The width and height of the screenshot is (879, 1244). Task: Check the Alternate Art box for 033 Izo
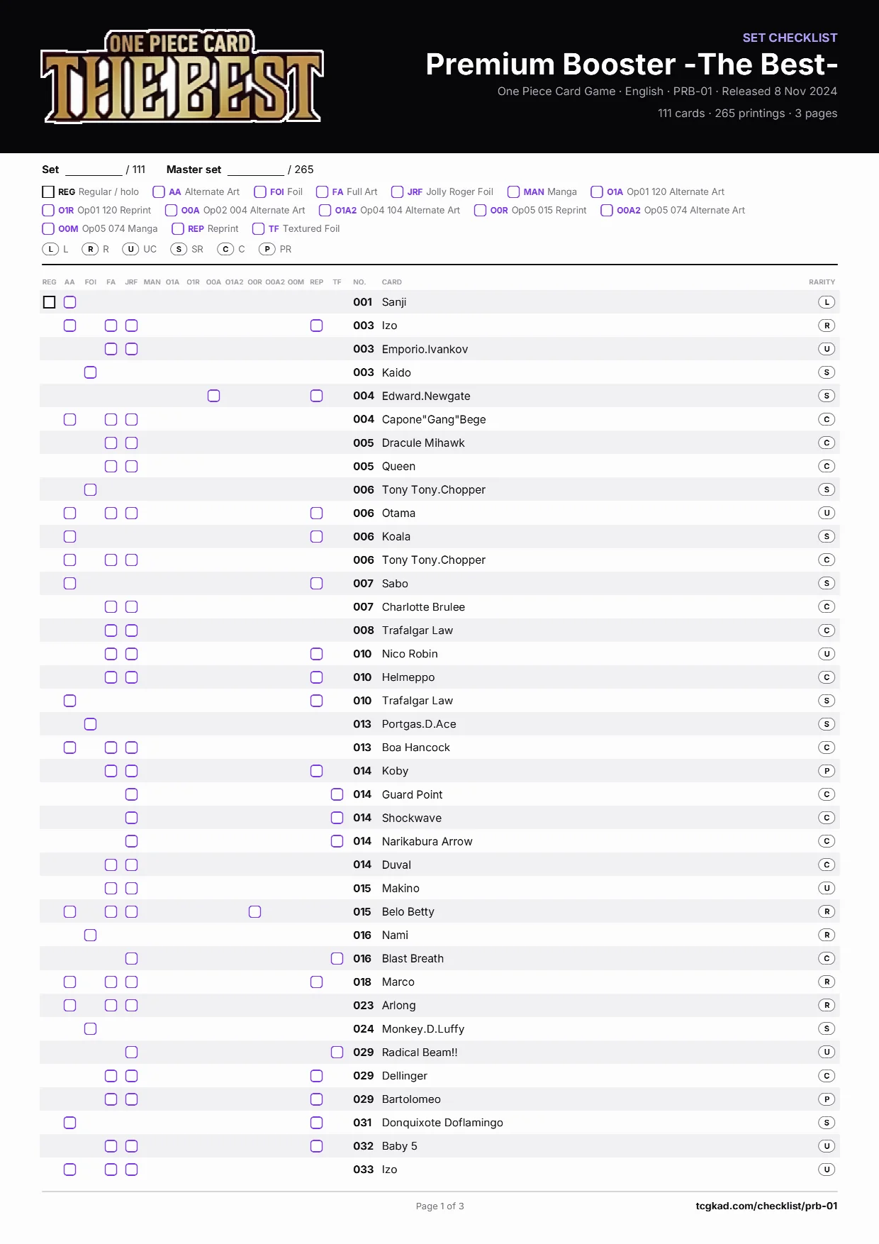tap(69, 1170)
